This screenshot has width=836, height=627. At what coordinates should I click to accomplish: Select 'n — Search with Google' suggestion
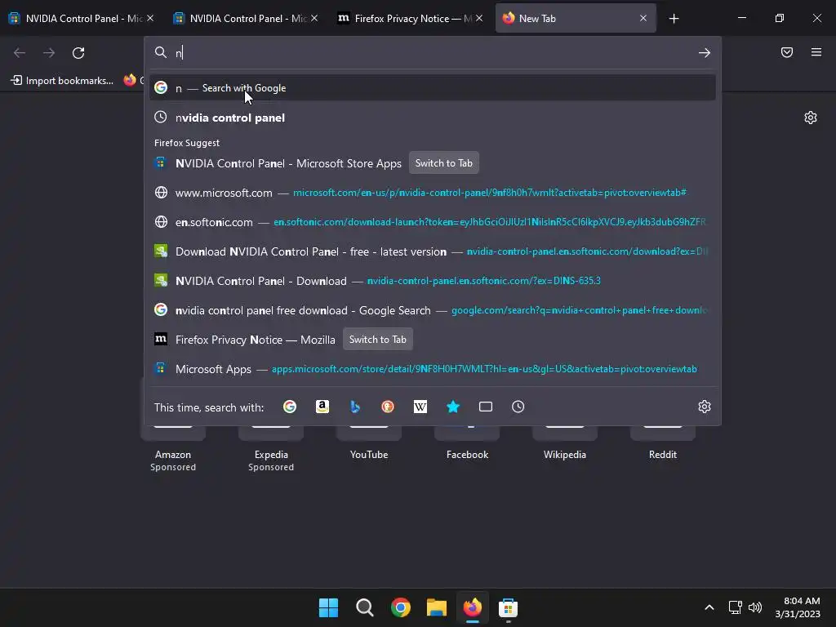click(433, 88)
